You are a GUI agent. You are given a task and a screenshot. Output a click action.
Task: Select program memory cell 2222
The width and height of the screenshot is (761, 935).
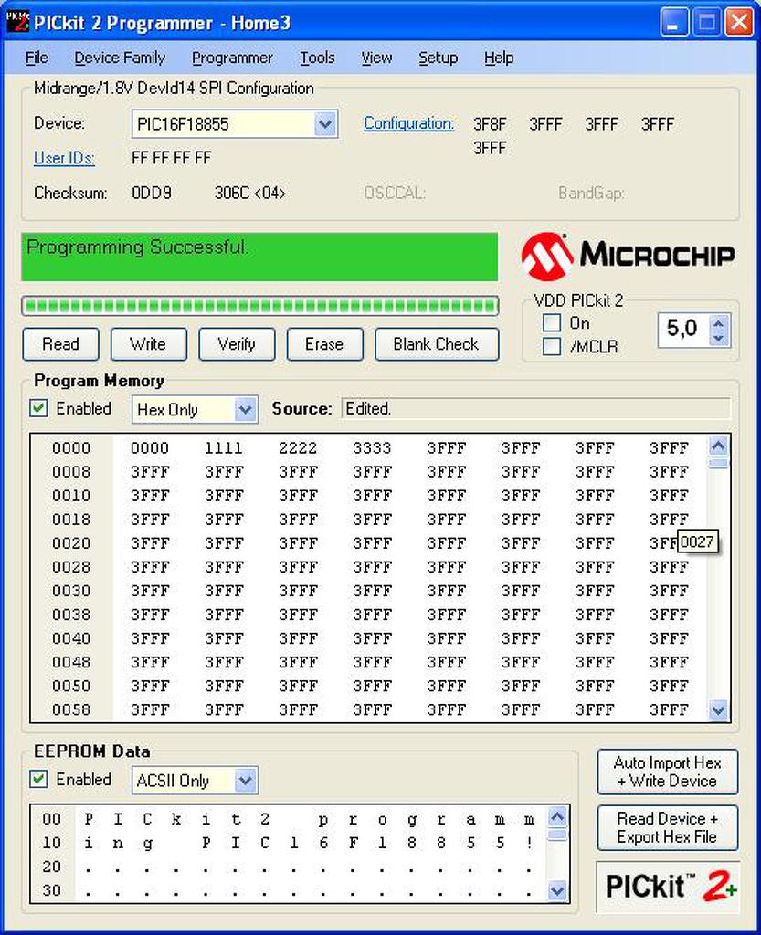[x=298, y=447]
